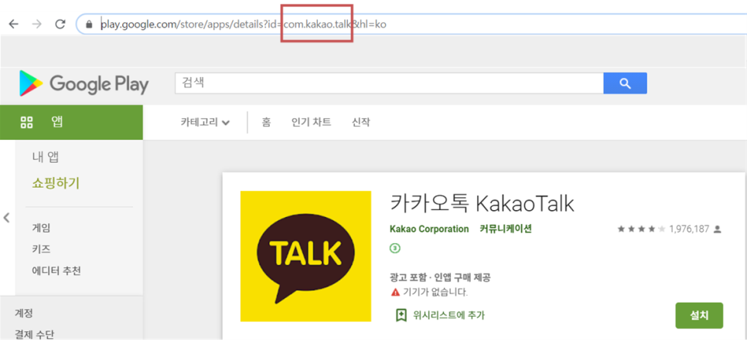The width and height of the screenshot is (747, 346).
Task: Click the 커뮤니케이션 category link
Action: pyautogui.click(x=506, y=229)
